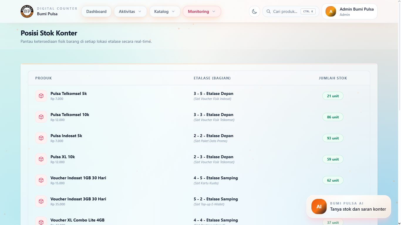Image resolution: width=401 pixels, height=225 pixels.
Task: Click the CTRL K shortcut badge
Action: click(308, 11)
